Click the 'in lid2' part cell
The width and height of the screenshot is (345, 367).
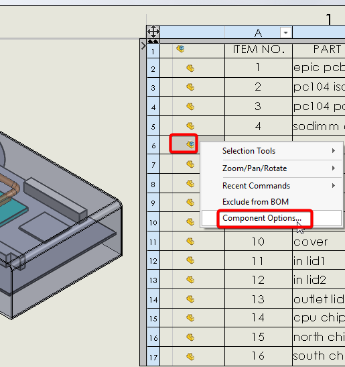click(x=319, y=280)
